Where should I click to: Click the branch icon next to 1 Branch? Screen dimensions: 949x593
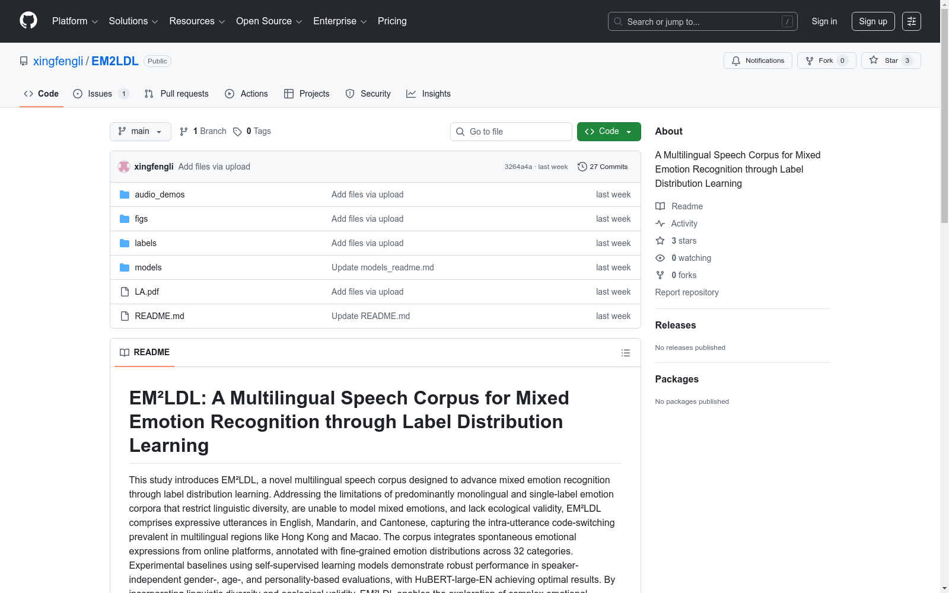184,132
